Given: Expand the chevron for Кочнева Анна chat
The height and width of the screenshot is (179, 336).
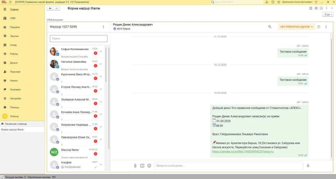Looking at the screenshot, I should pyautogui.click(x=101, y=114).
